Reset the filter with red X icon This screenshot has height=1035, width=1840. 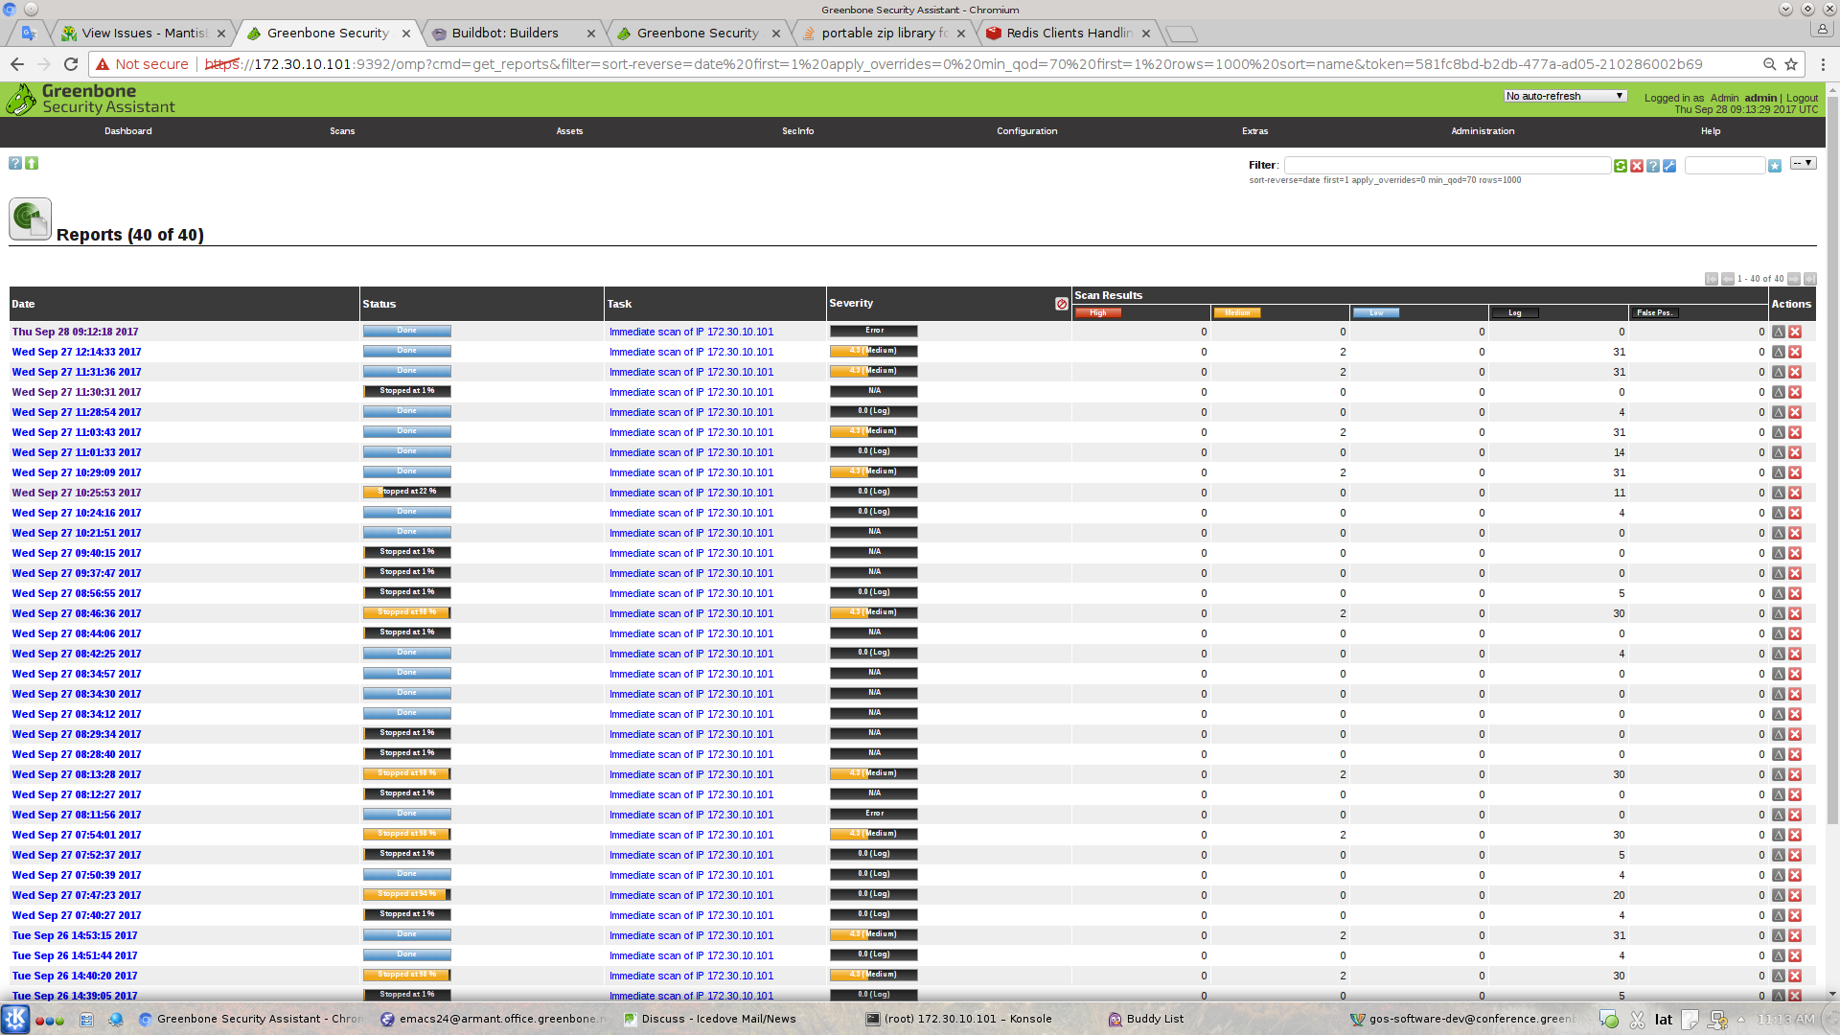[x=1637, y=167]
